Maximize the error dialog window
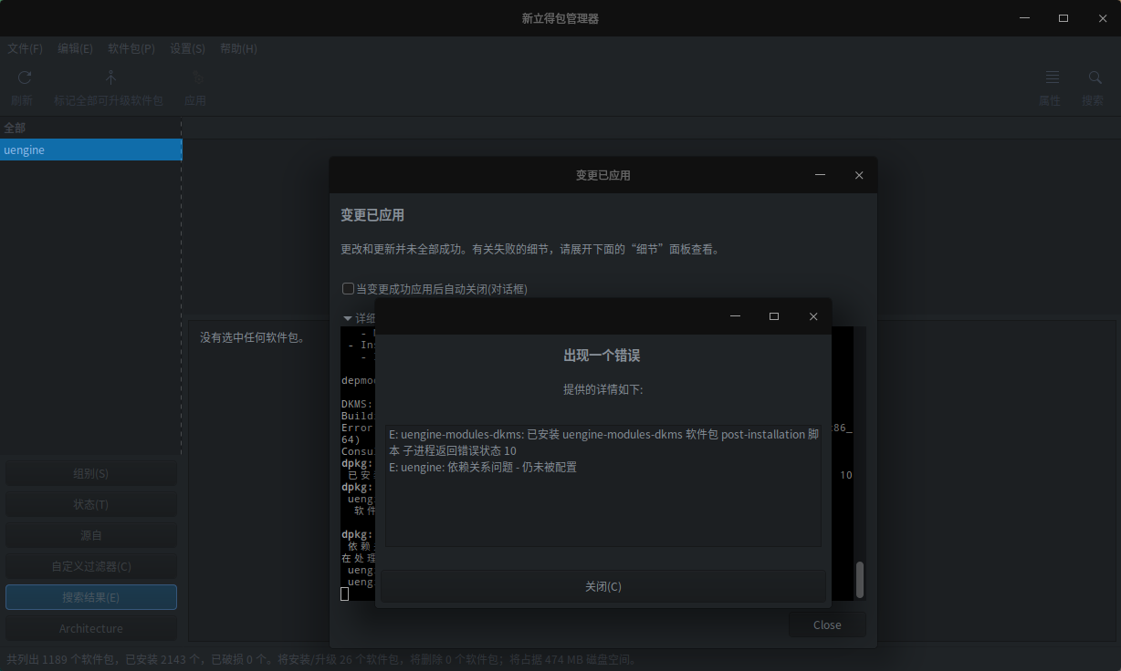1121x671 pixels. pyautogui.click(x=774, y=316)
